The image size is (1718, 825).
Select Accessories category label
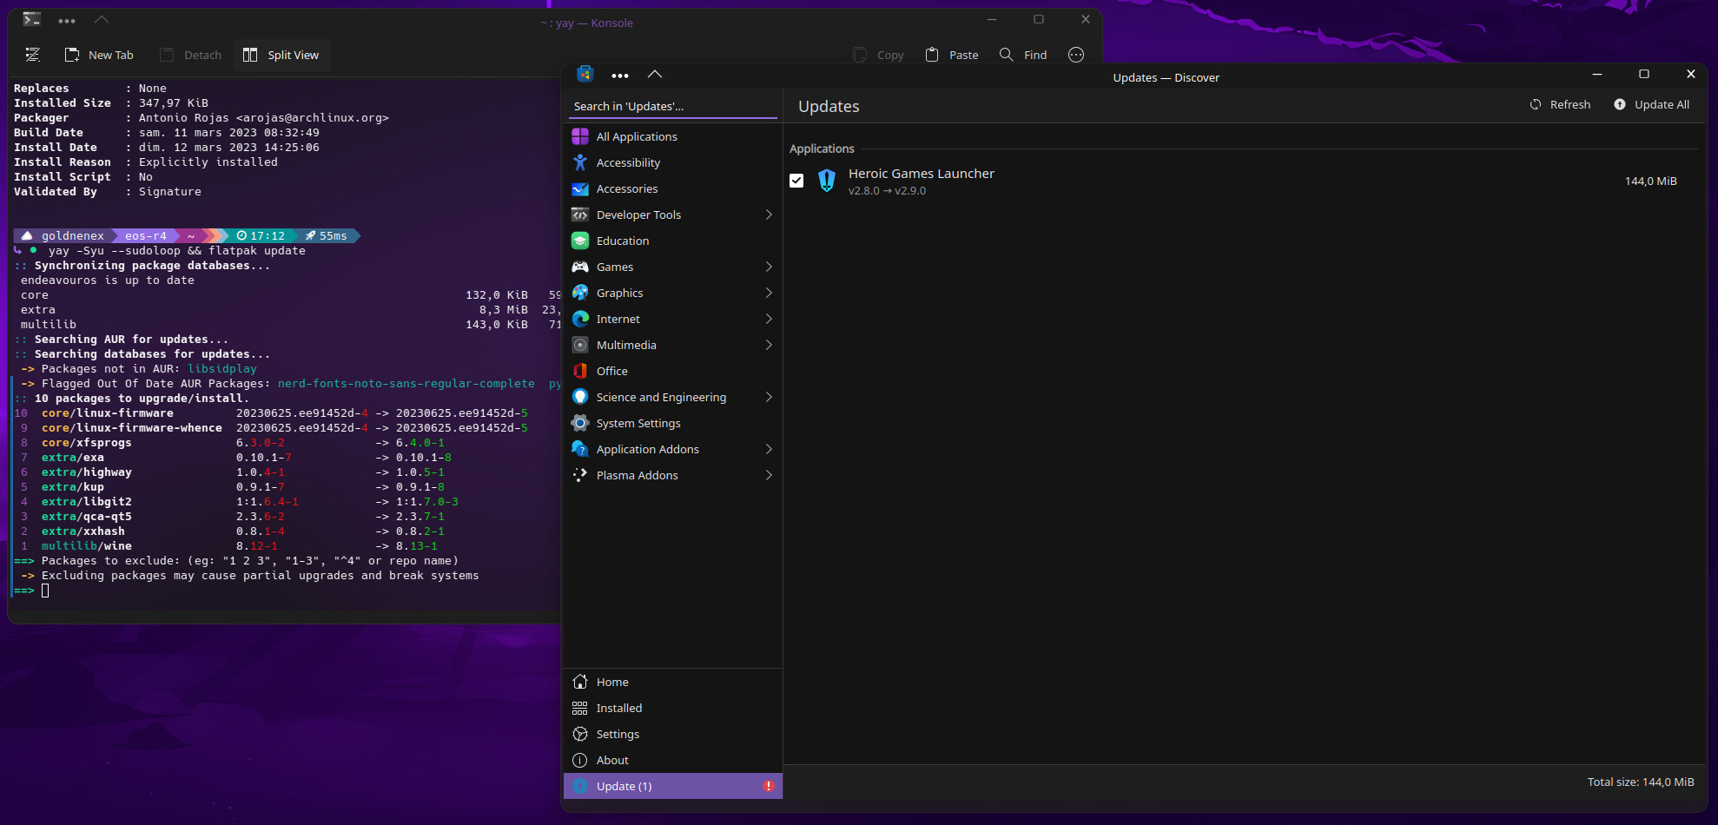pyautogui.click(x=627, y=188)
